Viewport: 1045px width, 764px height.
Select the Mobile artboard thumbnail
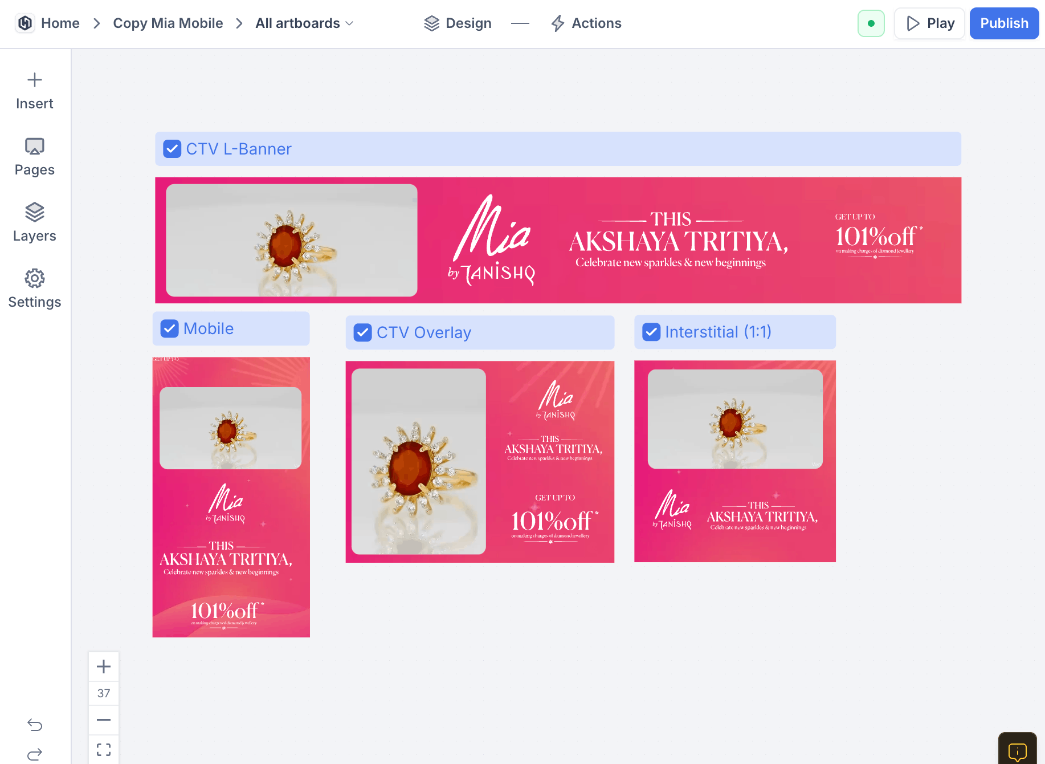pos(231,497)
